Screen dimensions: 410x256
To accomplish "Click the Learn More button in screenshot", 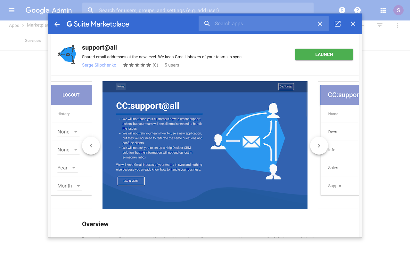I will 131,181.
